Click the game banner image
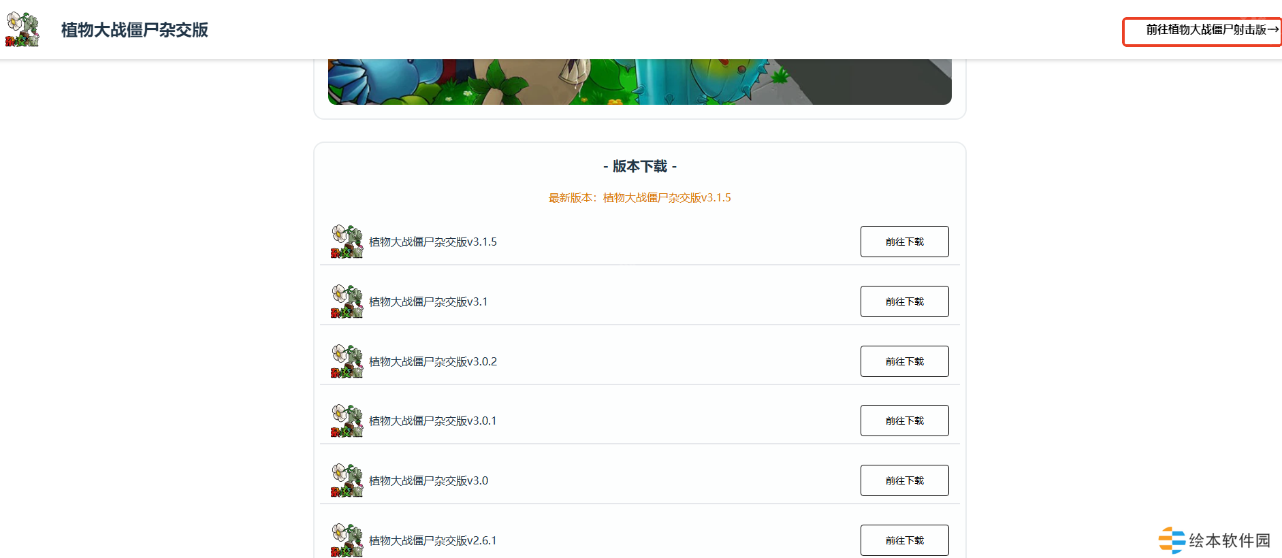This screenshot has height=558, width=1282. tap(639, 82)
